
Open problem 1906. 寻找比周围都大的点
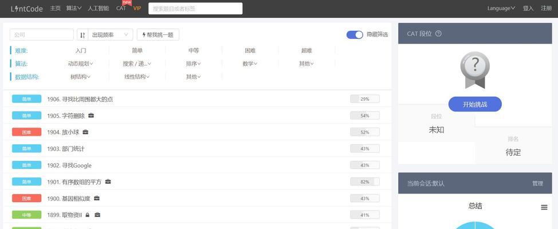(80, 99)
